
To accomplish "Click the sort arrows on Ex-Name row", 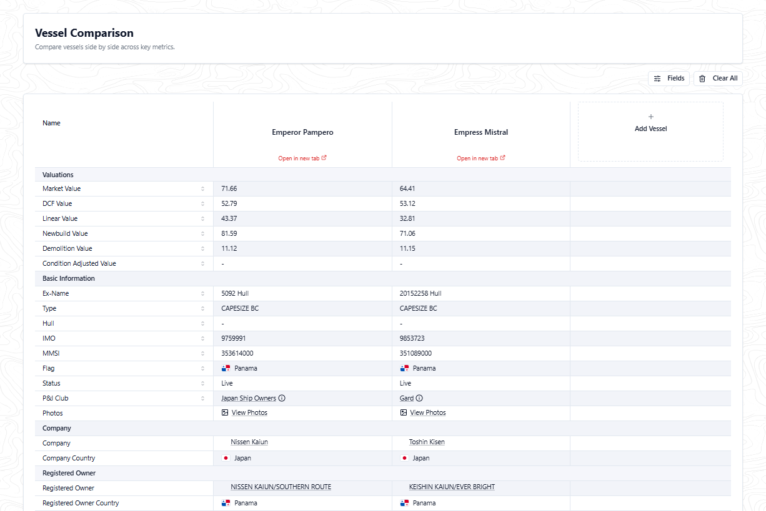I will click(202, 293).
